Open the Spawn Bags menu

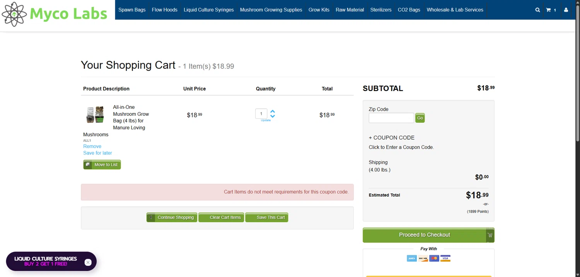pos(132,10)
